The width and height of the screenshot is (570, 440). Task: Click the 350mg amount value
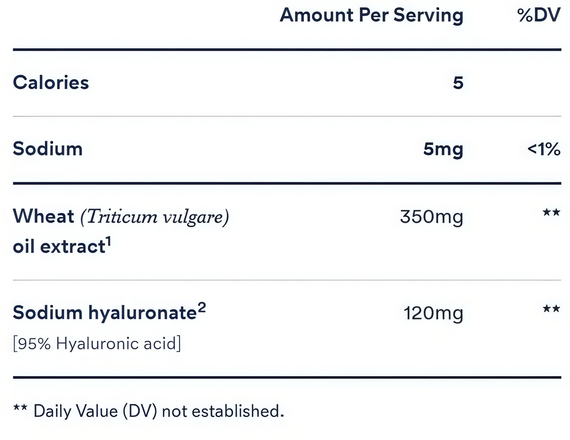431,217
